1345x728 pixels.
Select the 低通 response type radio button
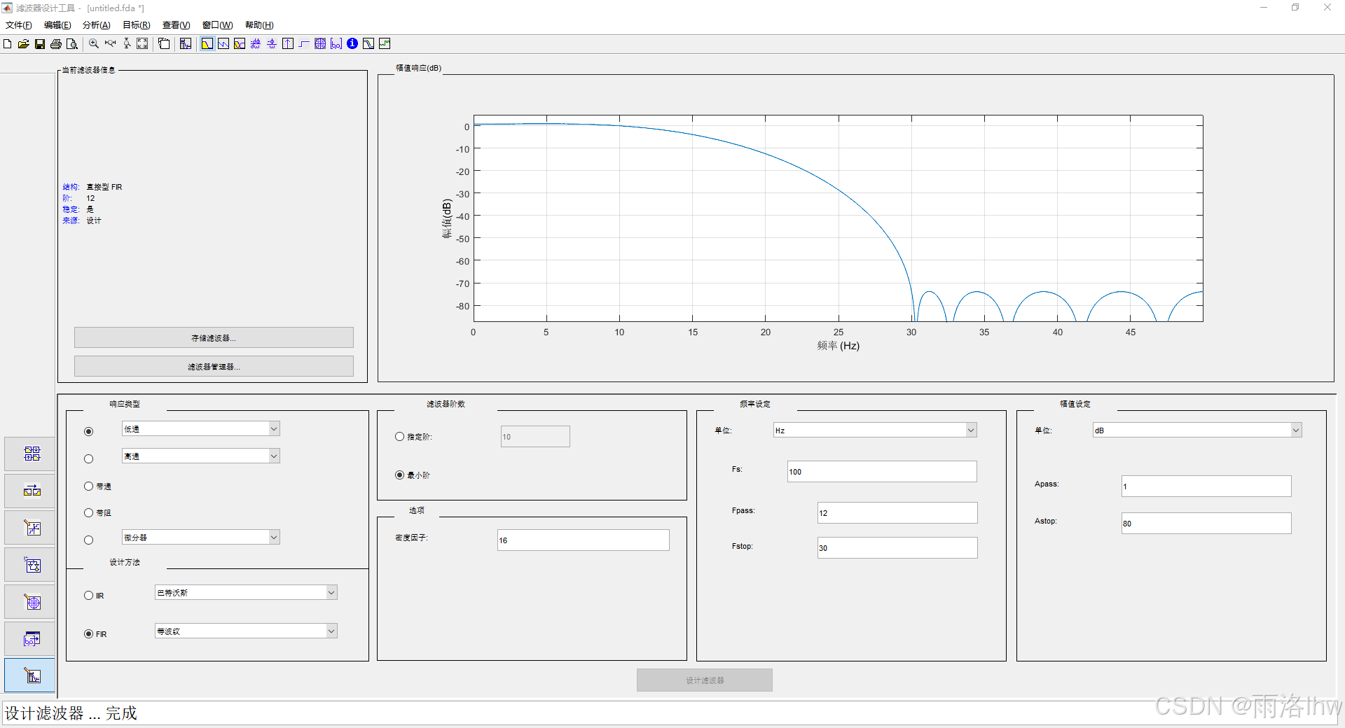88,431
